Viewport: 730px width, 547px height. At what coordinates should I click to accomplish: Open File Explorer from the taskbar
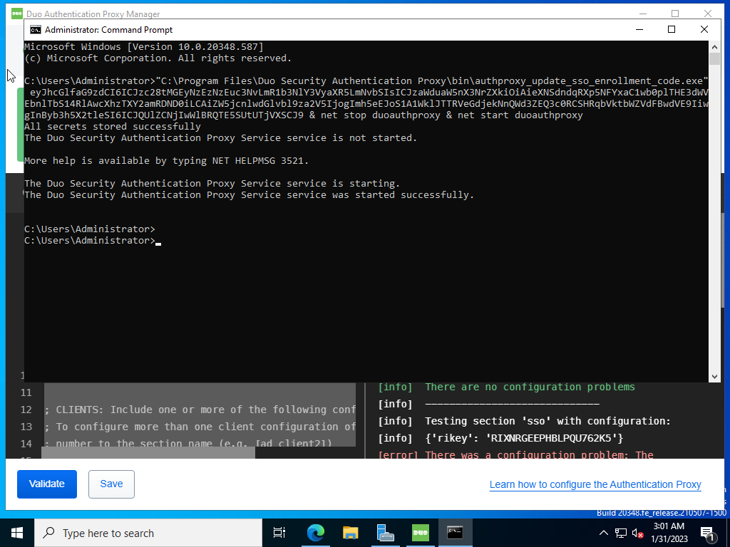pyautogui.click(x=350, y=533)
